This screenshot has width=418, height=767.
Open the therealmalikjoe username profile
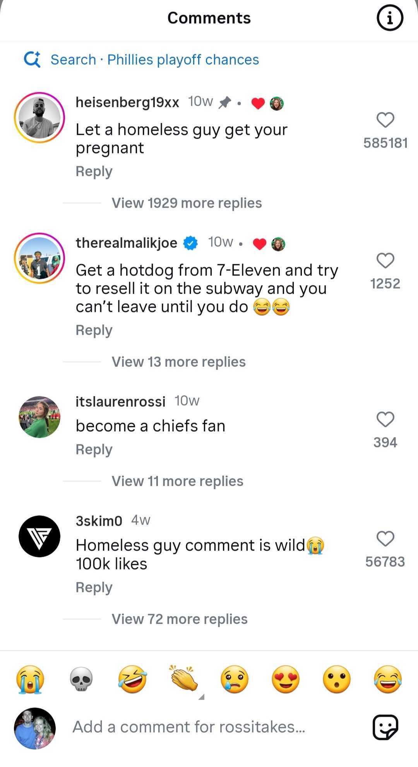126,243
